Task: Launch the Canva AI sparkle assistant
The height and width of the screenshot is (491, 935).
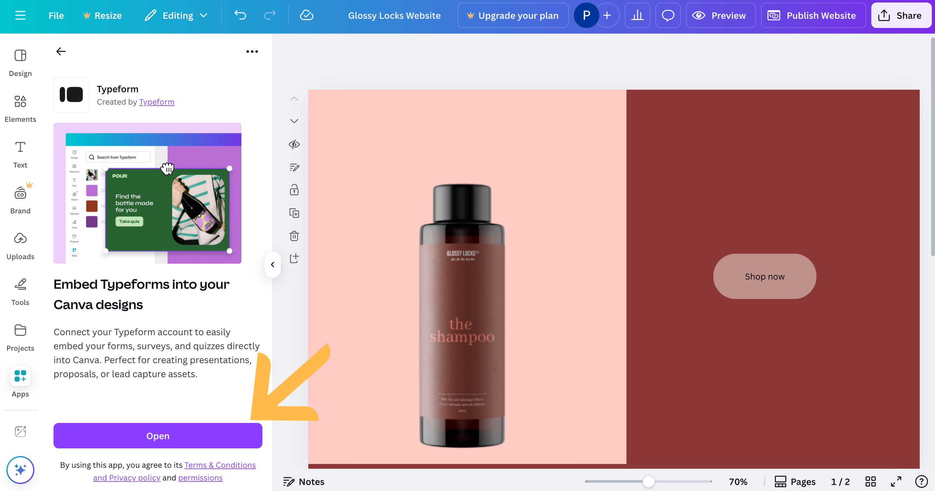Action: coord(20,470)
